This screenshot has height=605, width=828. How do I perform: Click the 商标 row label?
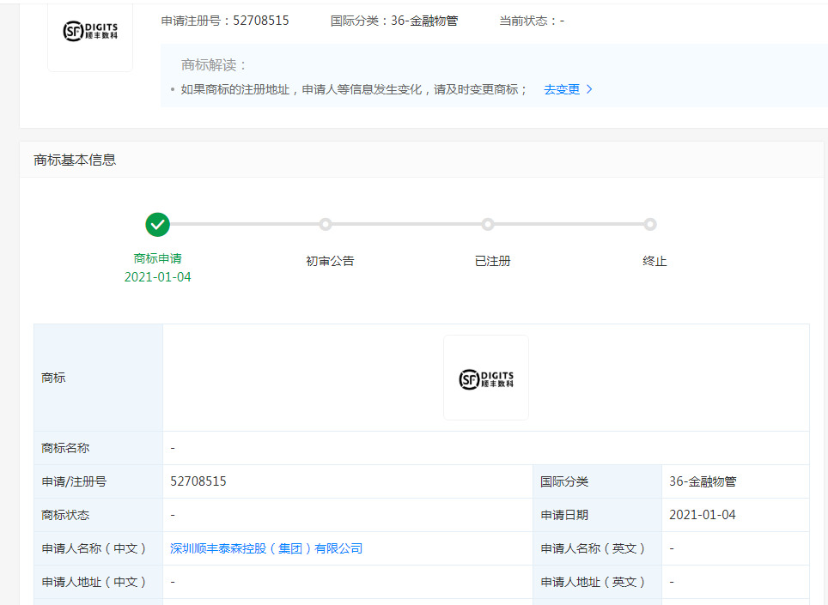tap(53, 378)
